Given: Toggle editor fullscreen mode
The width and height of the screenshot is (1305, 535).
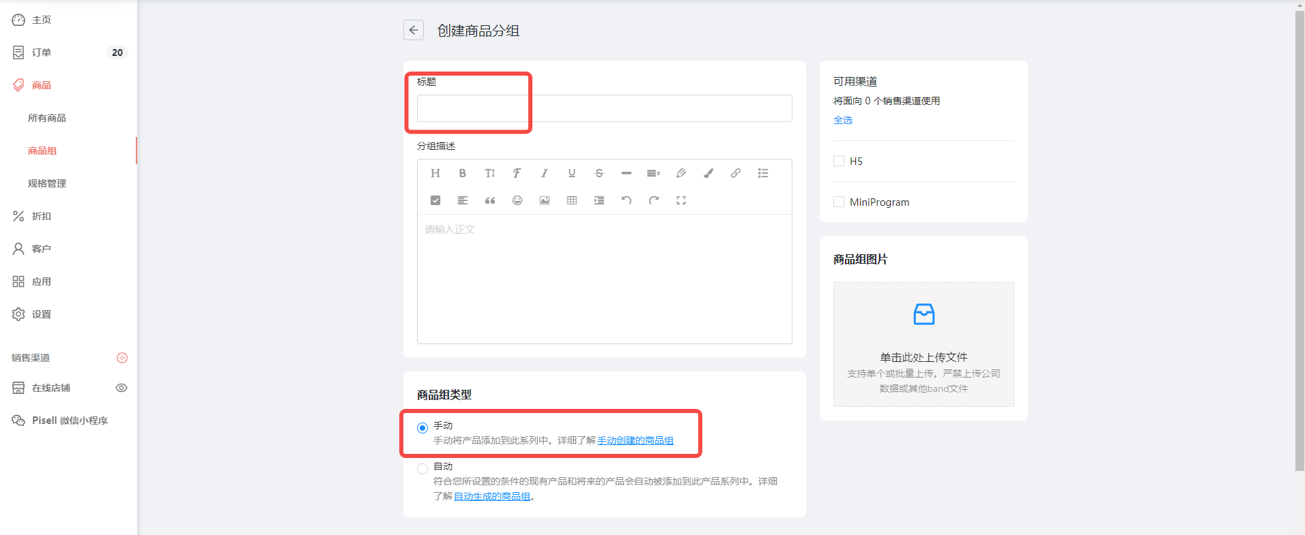Looking at the screenshot, I should [x=681, y=200].
